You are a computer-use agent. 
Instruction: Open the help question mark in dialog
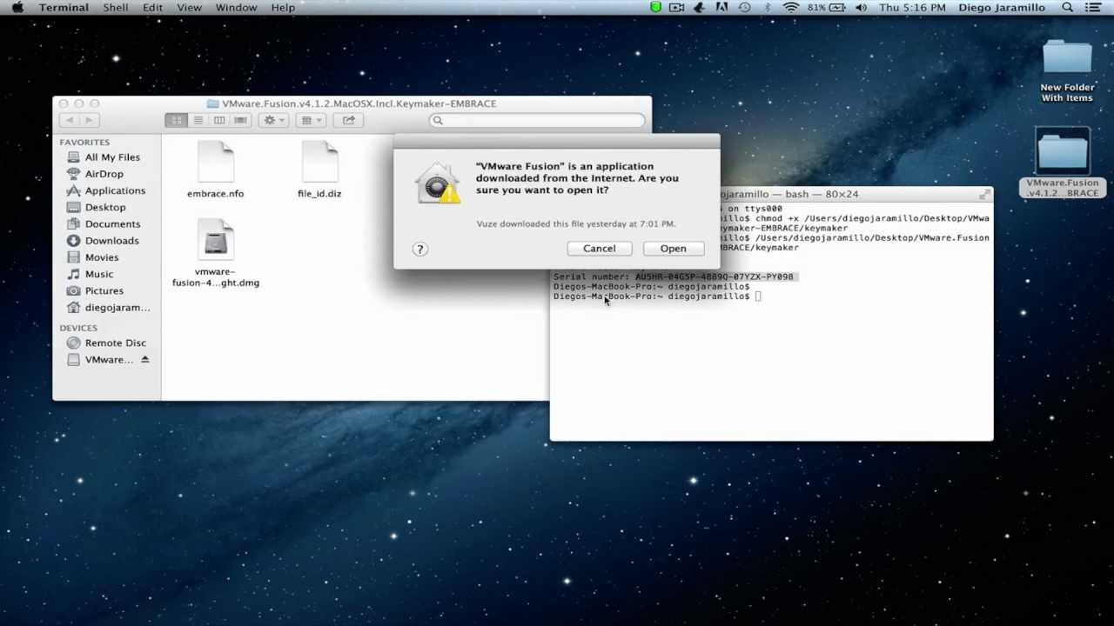pyautogui.click(x=419, y=249)
